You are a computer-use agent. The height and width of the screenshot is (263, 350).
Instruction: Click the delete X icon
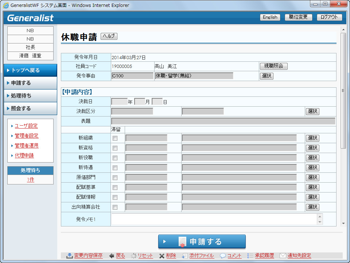click(162, 256)
